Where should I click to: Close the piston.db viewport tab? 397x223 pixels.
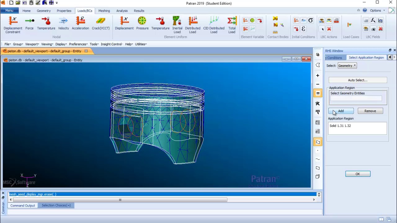86,51
